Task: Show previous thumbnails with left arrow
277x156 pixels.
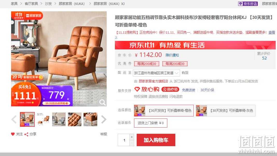Action: point(14,119)
